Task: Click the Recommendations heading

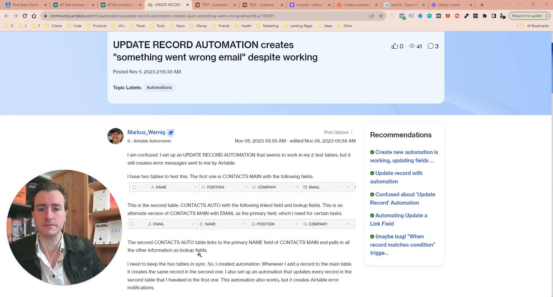Action: [x=401, y=135]
